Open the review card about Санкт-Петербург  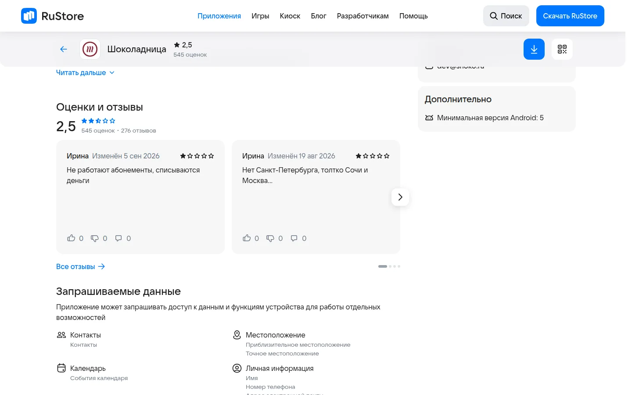tap(316, 197)
